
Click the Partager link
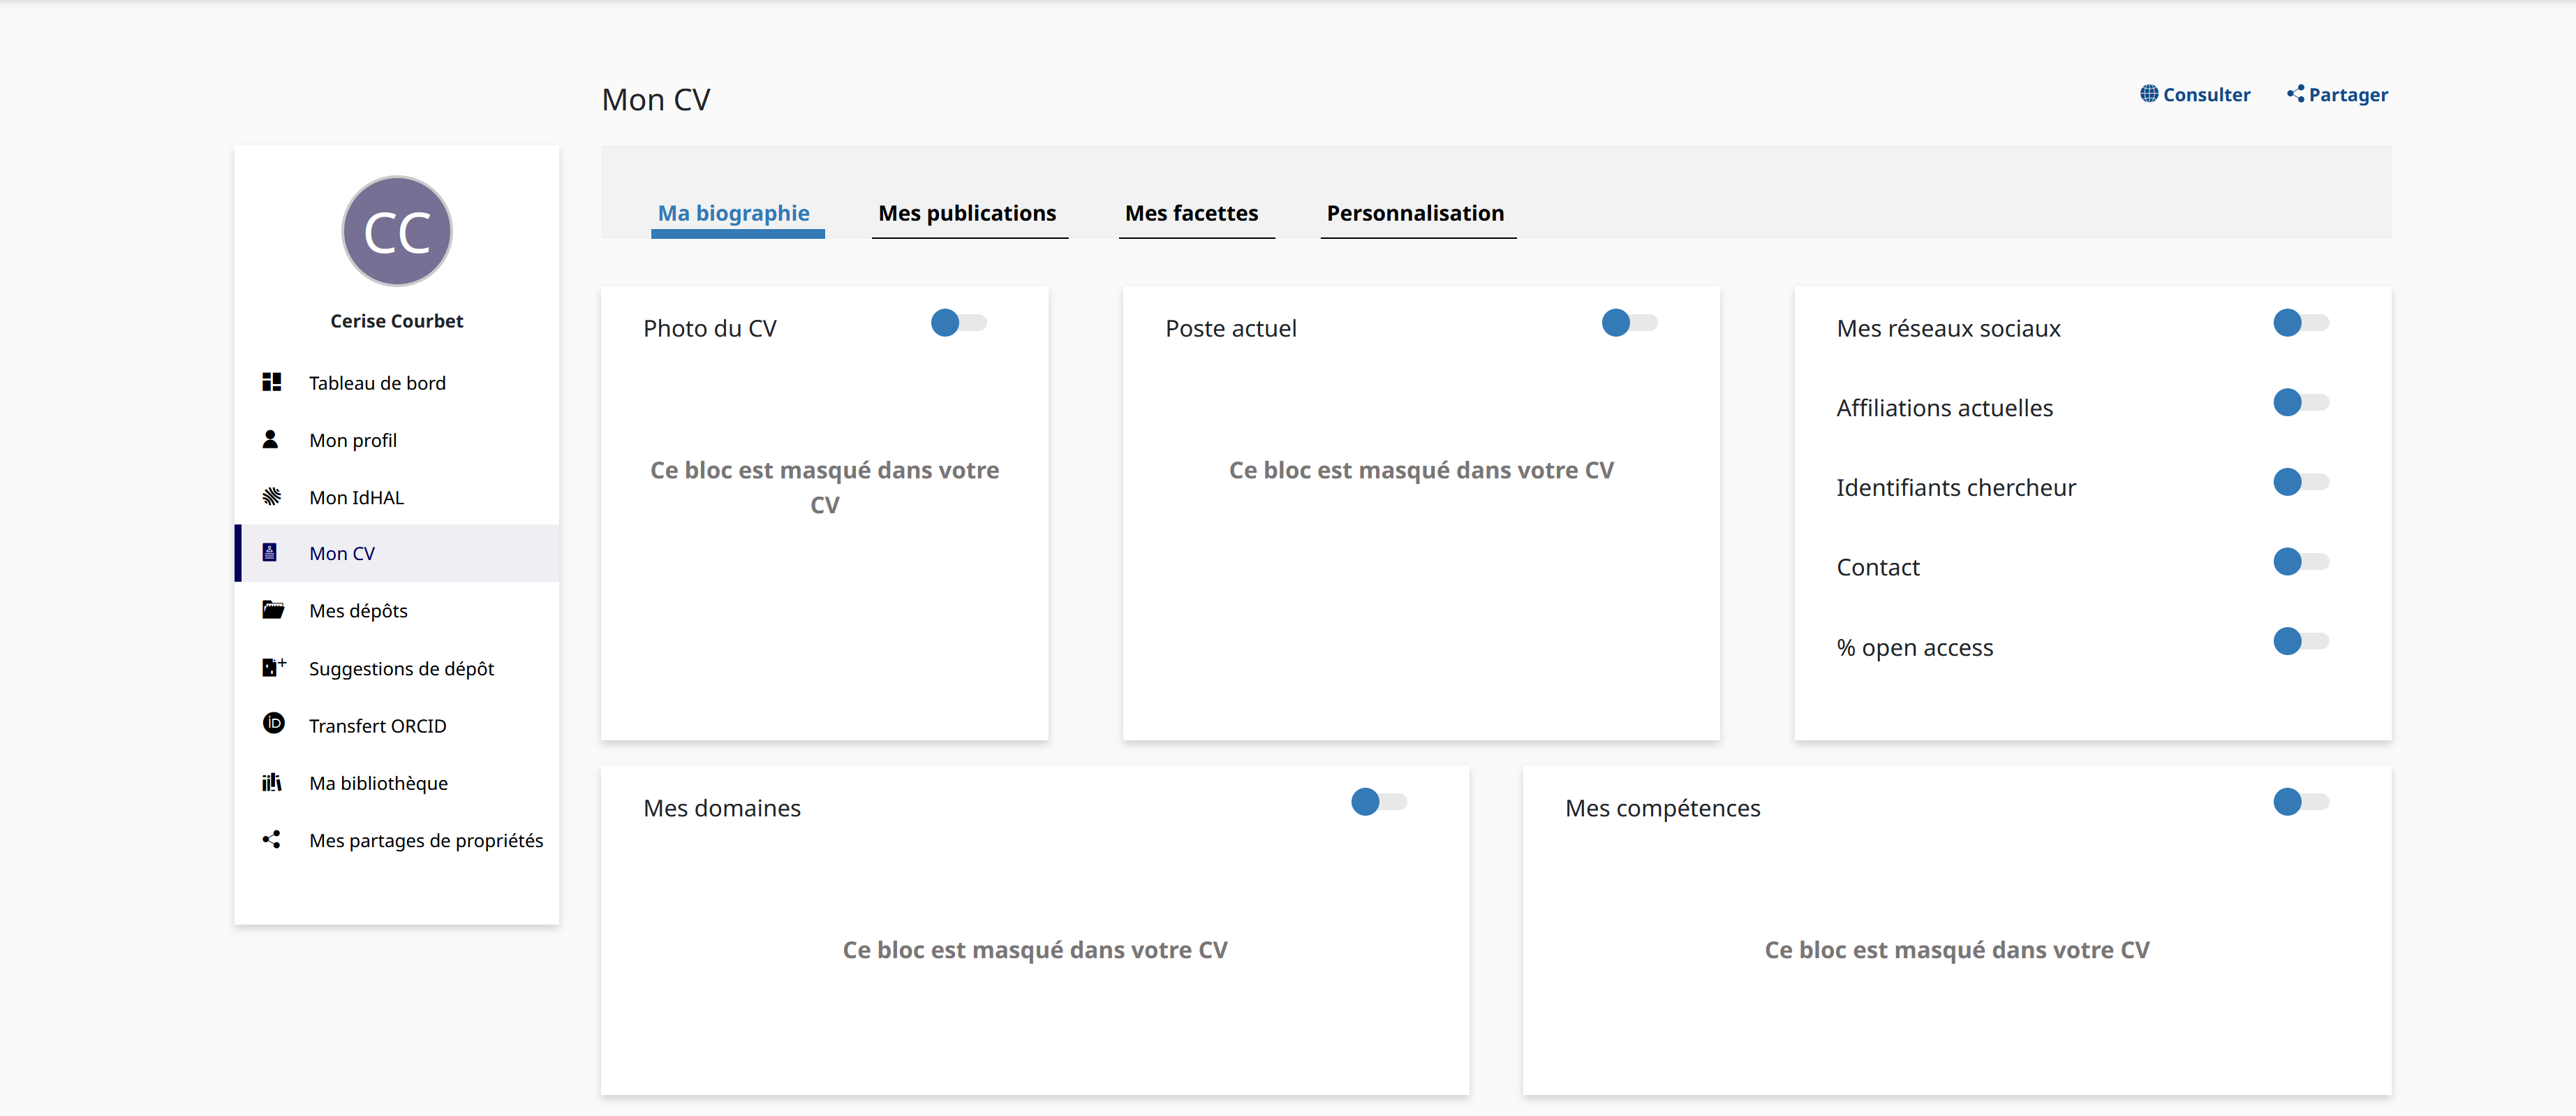[x=2337, y=94]
